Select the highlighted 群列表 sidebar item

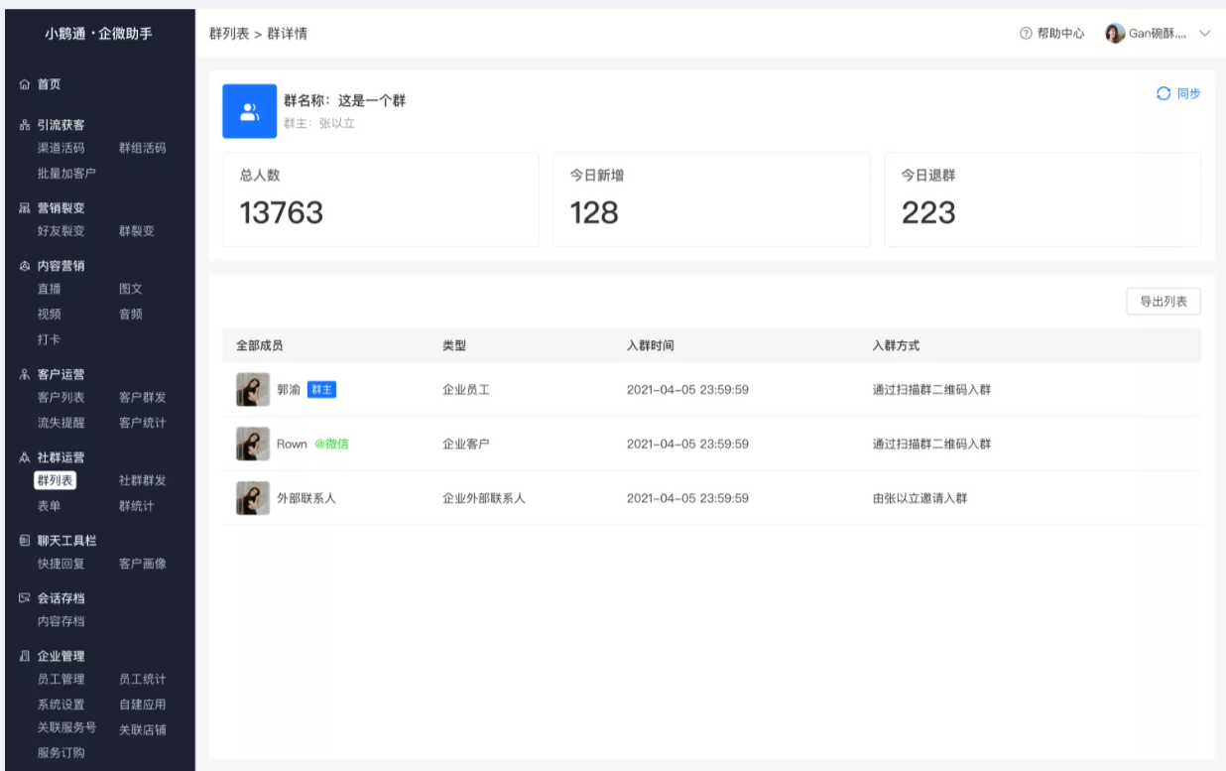pyautogui.click(x=56, y=481)
